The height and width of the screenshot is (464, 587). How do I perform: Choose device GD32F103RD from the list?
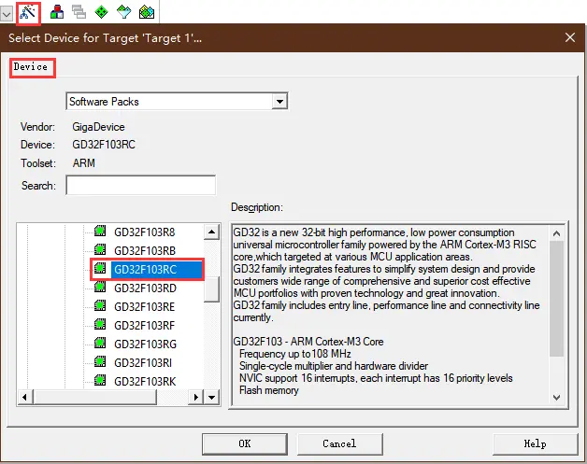pyautogui.click(x=145, y=288)
